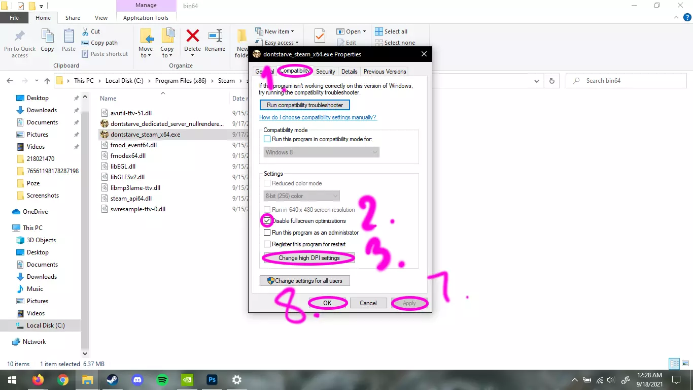Open OneDrive in the navigation pane
Viewport: 693px width, 390px height.
(35, 212)
